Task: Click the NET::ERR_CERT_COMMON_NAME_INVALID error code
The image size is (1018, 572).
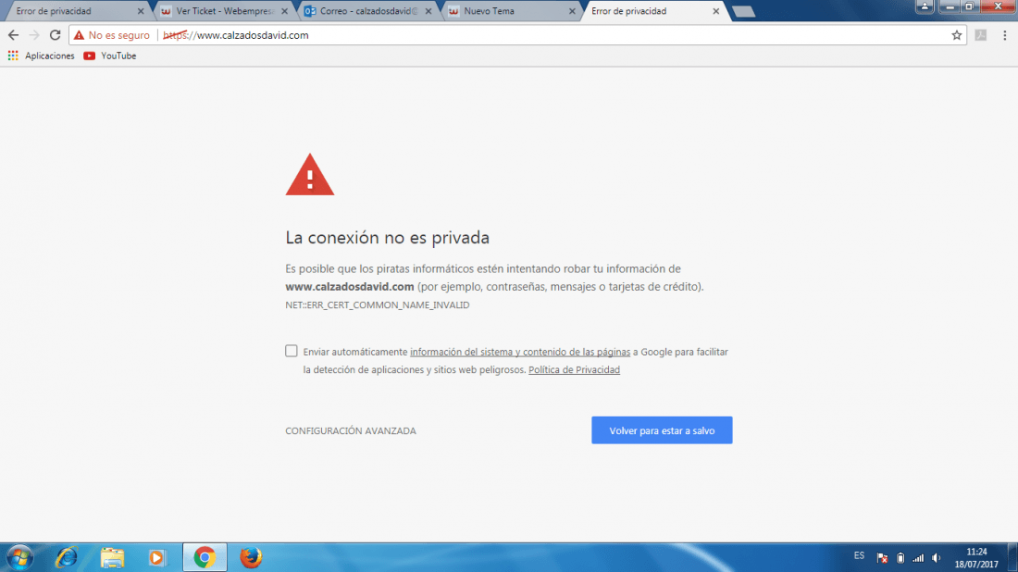Action: 378,305
